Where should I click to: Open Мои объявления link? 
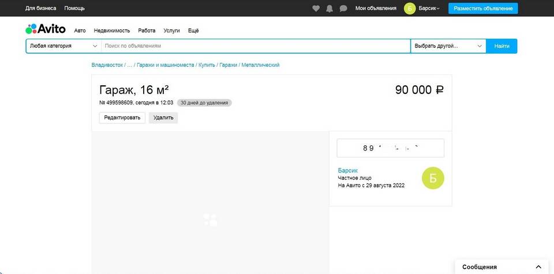tap(376, 9)
